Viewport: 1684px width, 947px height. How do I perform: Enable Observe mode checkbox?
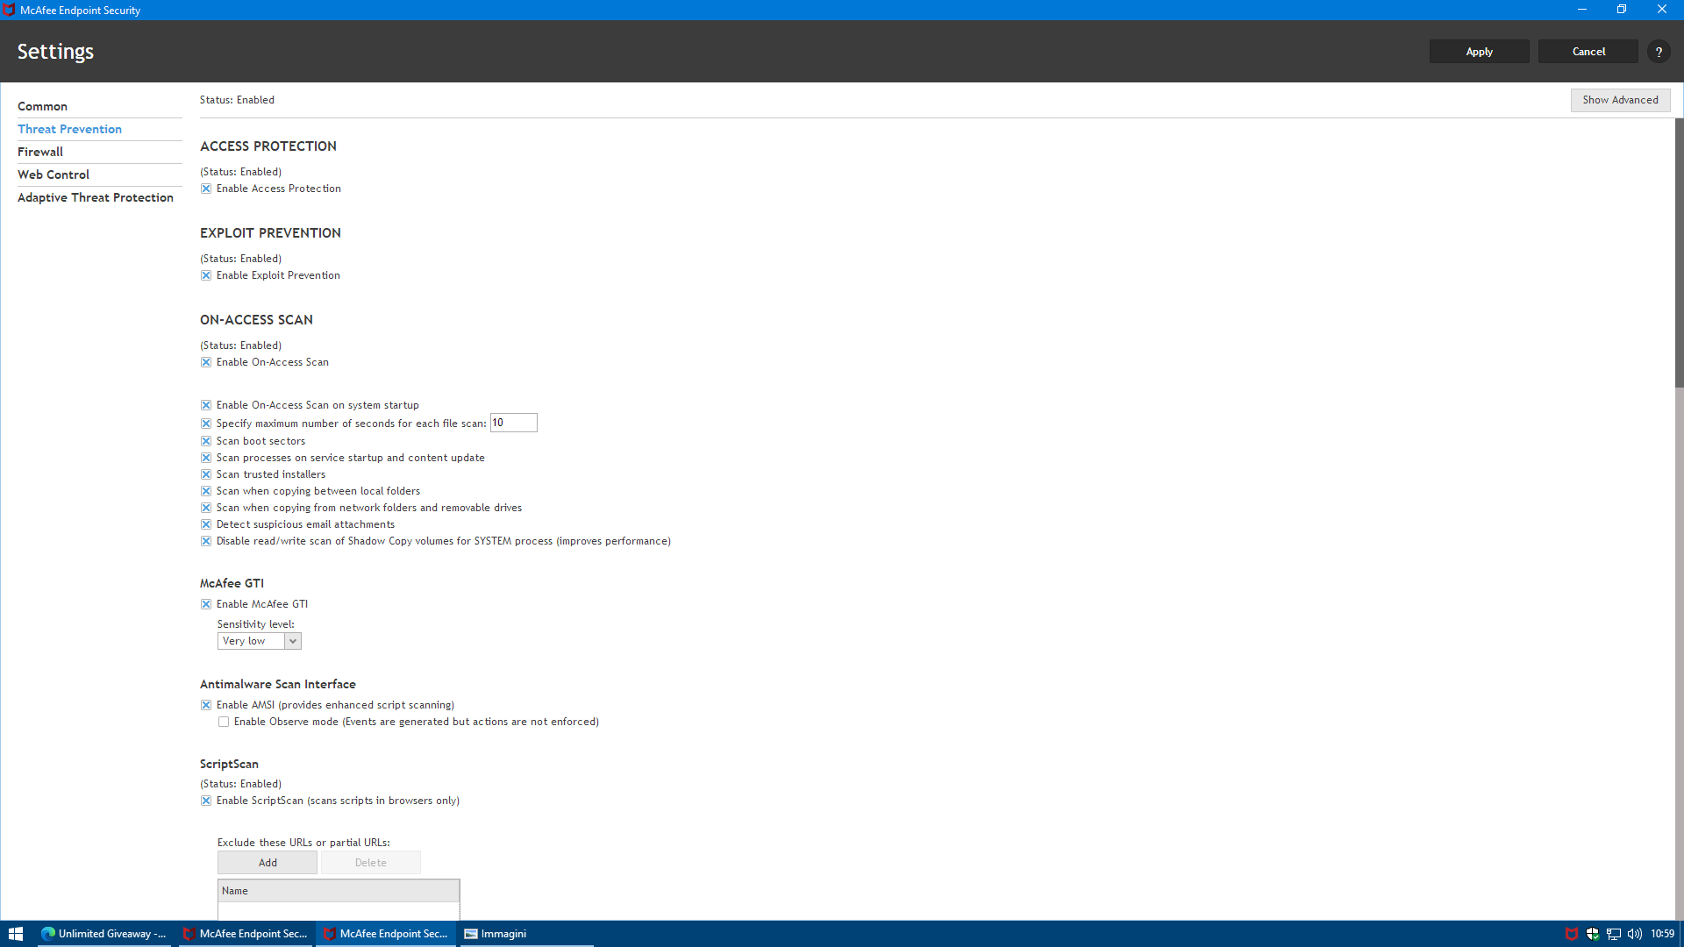(224, 722)
